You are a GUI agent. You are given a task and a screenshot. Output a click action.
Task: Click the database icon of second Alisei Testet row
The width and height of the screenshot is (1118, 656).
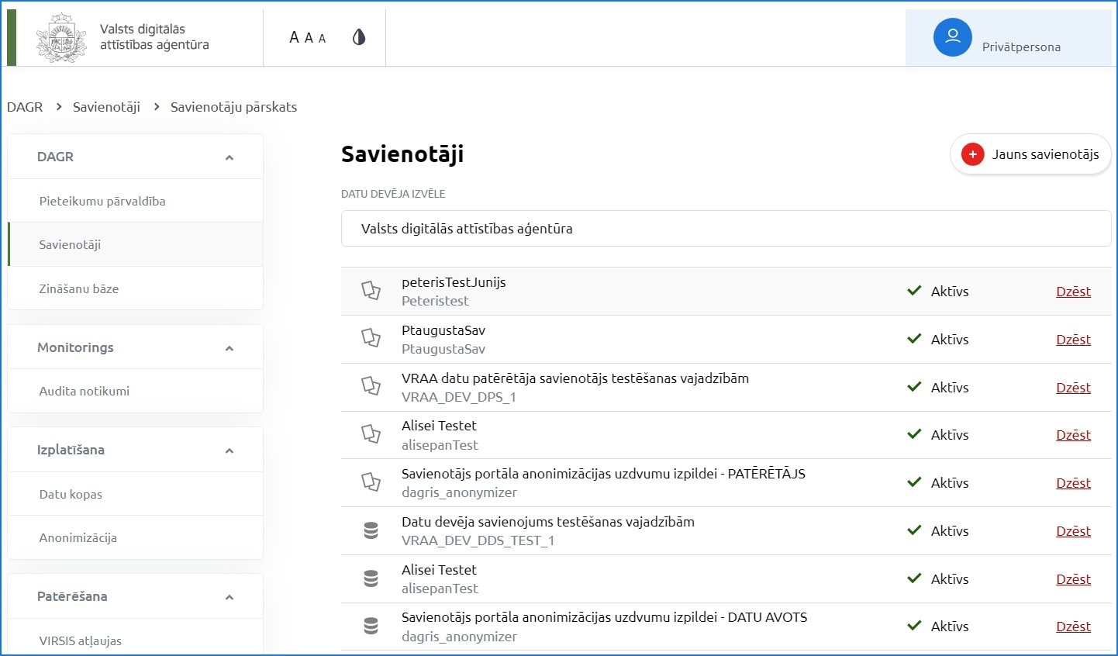click(x=371, y=578)
